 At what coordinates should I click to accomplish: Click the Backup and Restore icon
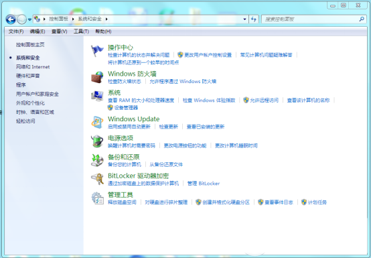[97, 160]
